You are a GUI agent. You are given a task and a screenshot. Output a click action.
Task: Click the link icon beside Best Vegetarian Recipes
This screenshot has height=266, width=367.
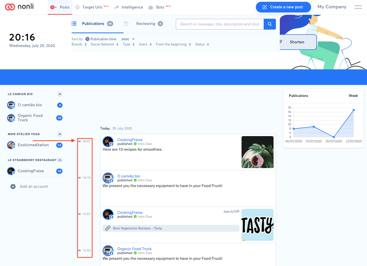click(x=108, y=228)
